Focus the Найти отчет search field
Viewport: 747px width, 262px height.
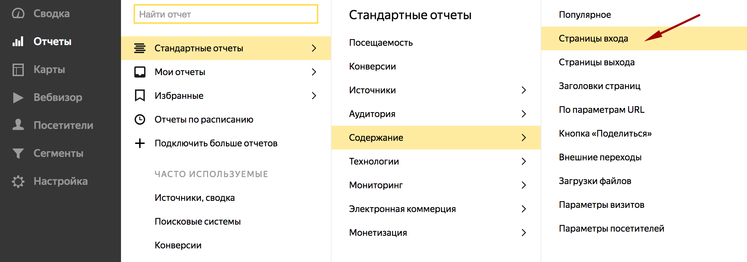(226, 14)
